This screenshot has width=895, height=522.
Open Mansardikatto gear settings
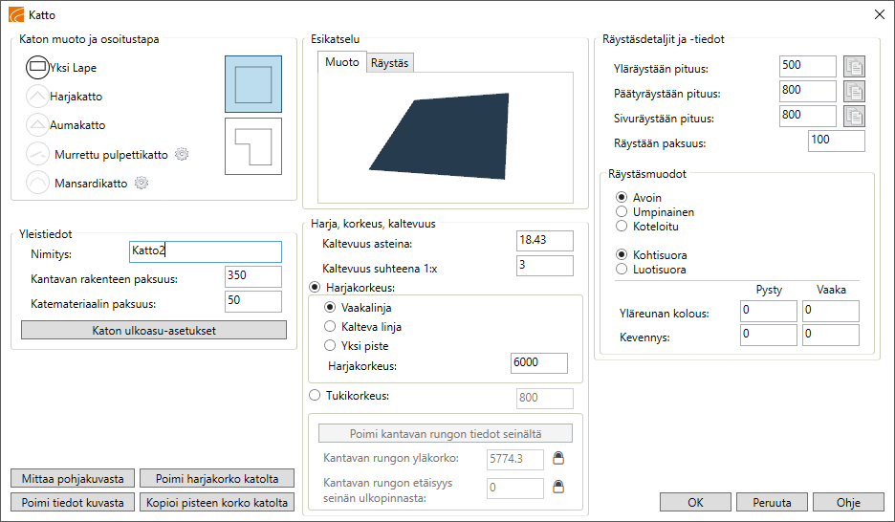(x=142, y=183)
